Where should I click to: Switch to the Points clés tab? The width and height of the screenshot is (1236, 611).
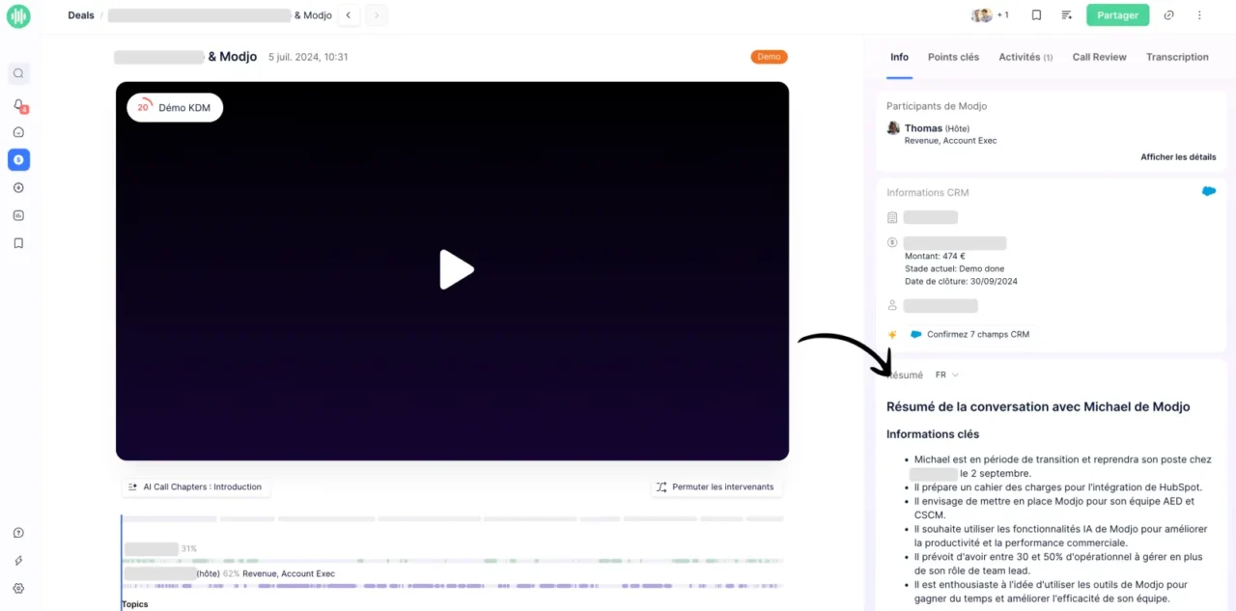pyautogui.click(x=953, y=57)
